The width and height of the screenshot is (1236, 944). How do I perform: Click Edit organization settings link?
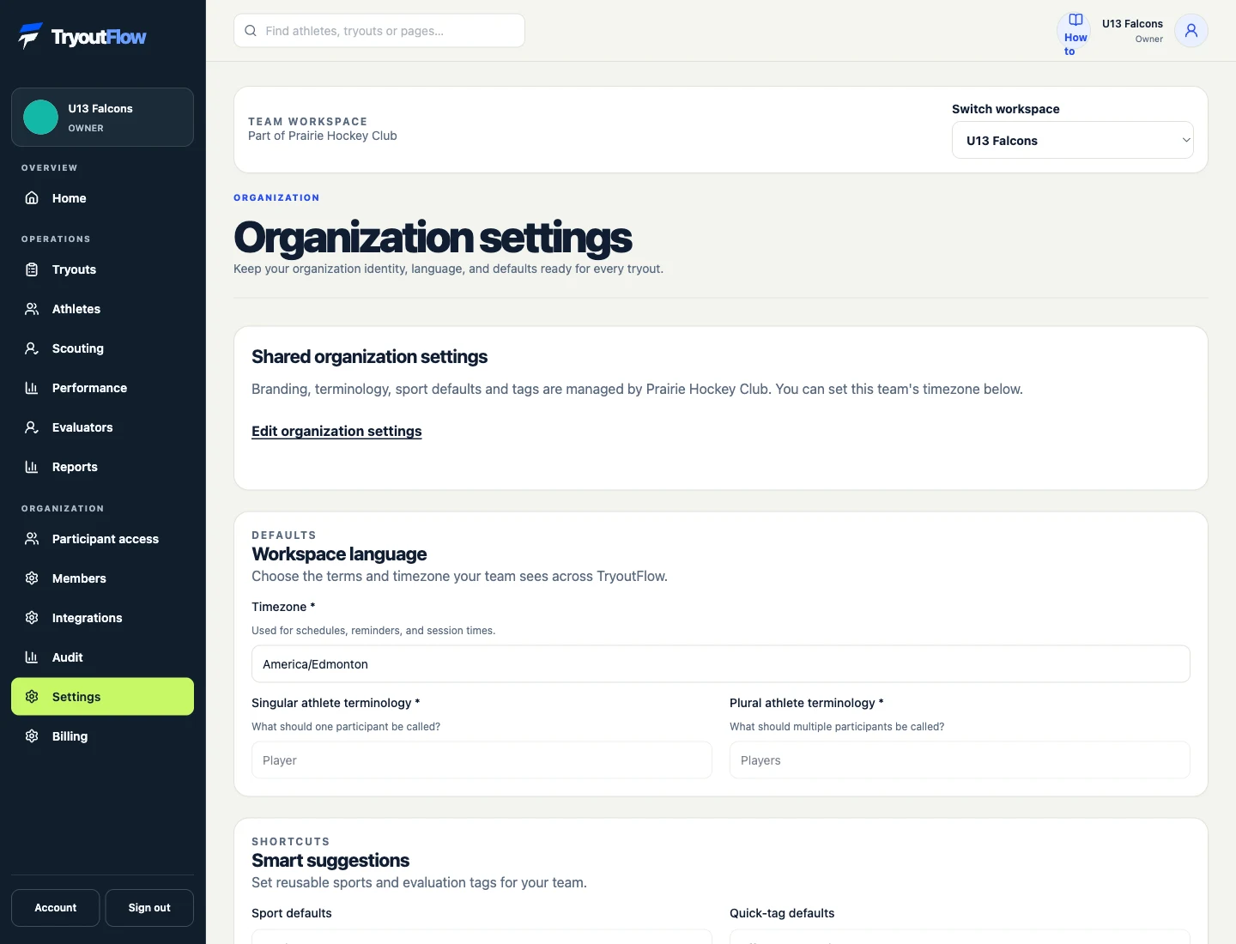click(336, 431)
